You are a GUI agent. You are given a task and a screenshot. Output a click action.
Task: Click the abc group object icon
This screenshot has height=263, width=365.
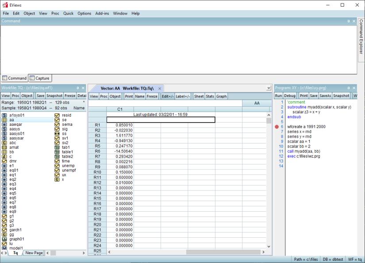[x=4, y=143]
